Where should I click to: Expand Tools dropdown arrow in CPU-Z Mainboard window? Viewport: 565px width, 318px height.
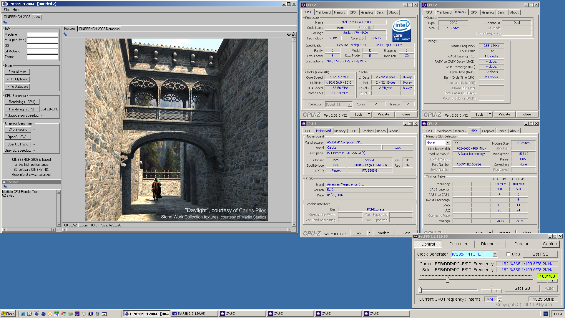369,233
